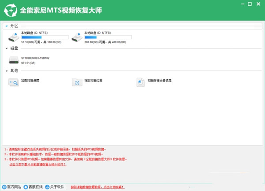The image size is (265, 191).
Task: Collapse the 其他 section arrow
Action: click(x=7, y=71)
